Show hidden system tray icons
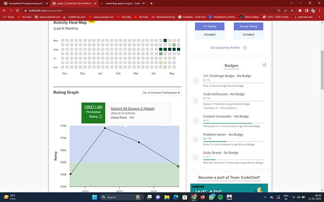Image resolution: width=324 pixels, height=202 pixels. pyautogui.click(x=265, y=197)
